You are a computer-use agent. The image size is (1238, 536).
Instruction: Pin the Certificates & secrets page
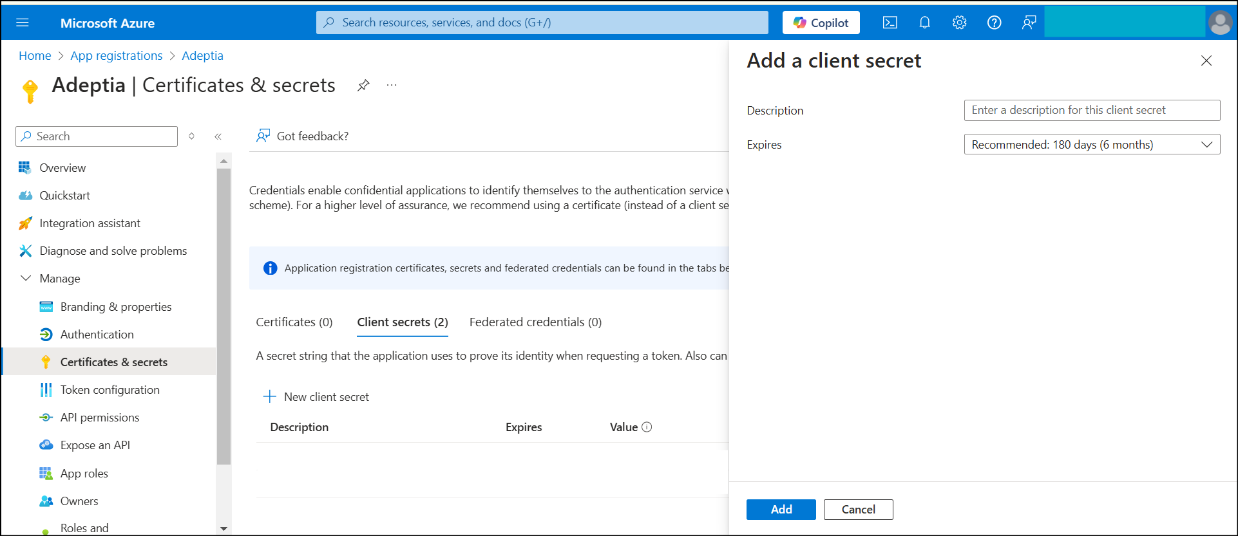pos(363,85)
